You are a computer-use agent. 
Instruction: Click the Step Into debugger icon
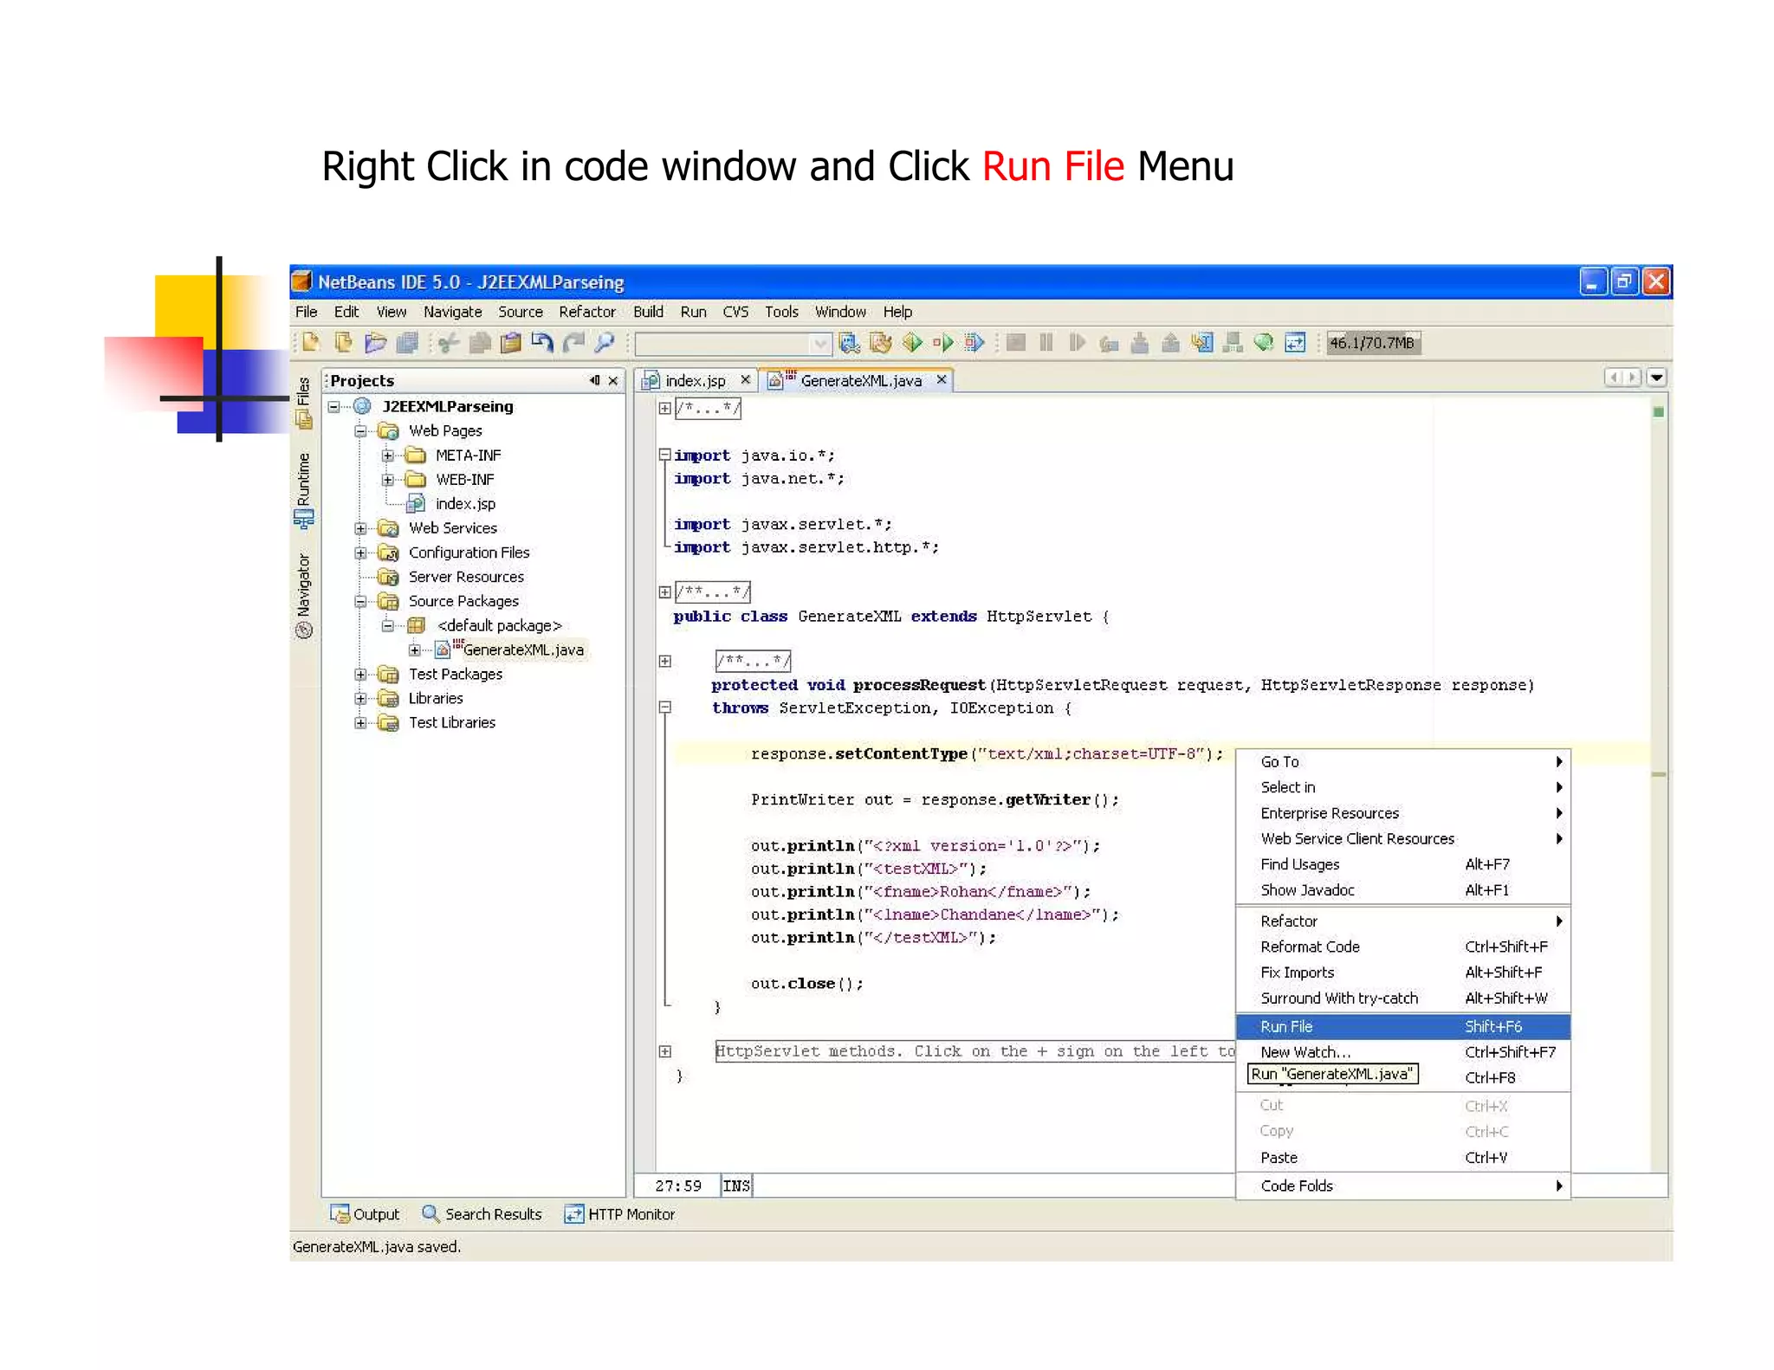[x=1140, y=343]
